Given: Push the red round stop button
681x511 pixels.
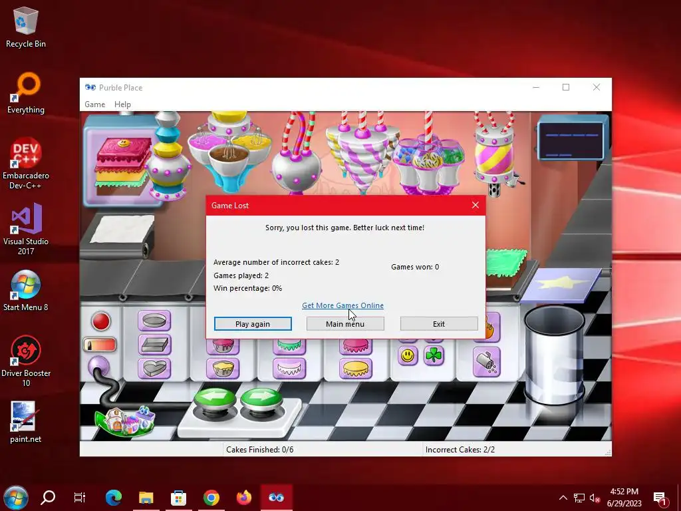Looking at the screenshot, I should click(x=101, y=321).
